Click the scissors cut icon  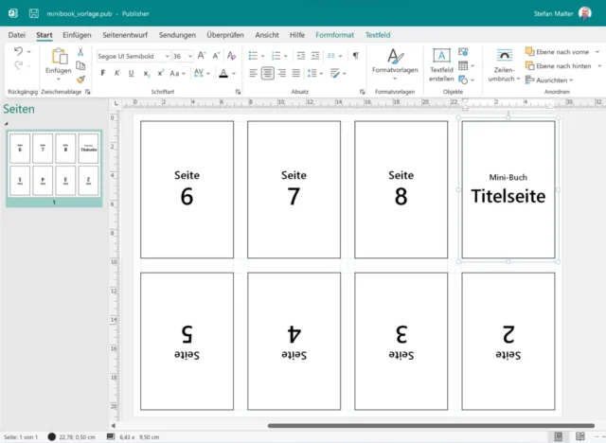[x=80, y=51]
